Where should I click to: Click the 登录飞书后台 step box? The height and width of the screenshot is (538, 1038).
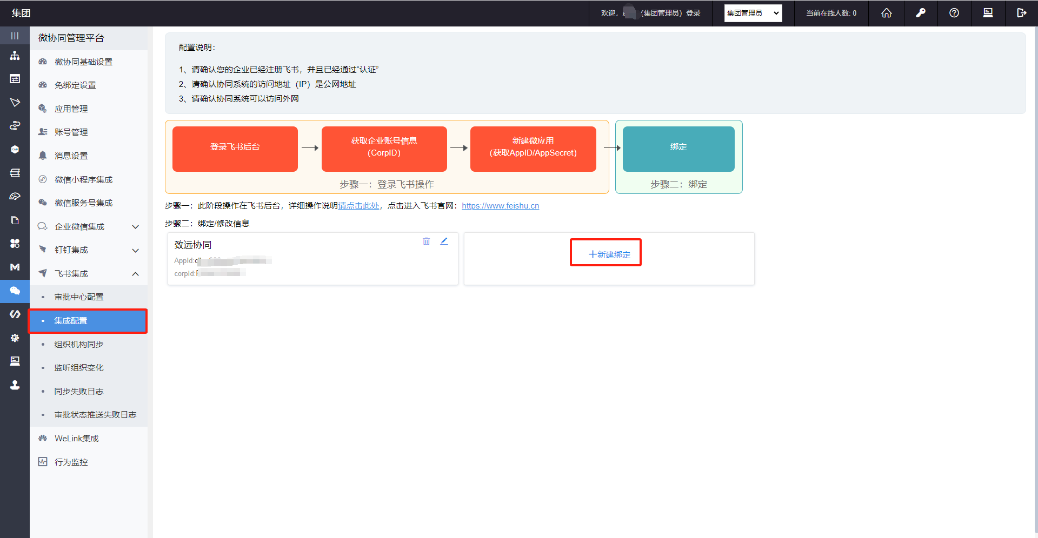point(235,149)
